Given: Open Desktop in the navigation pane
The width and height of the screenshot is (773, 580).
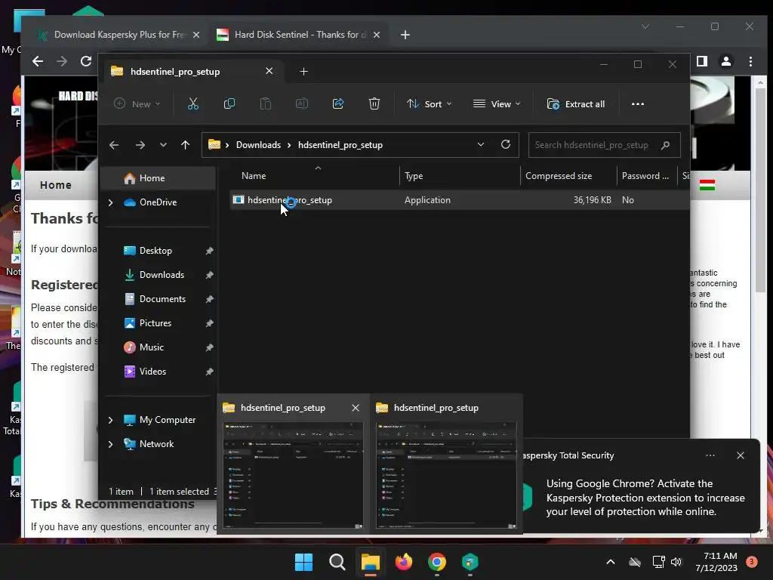Looking at the screenshot, I should point(156,251).
